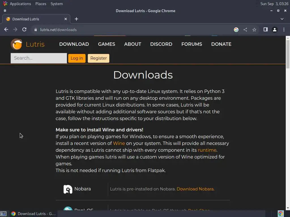Viewport: 290px width, 217px height.
Task: Open the ABOUT page link
Action: pos(133,44)
